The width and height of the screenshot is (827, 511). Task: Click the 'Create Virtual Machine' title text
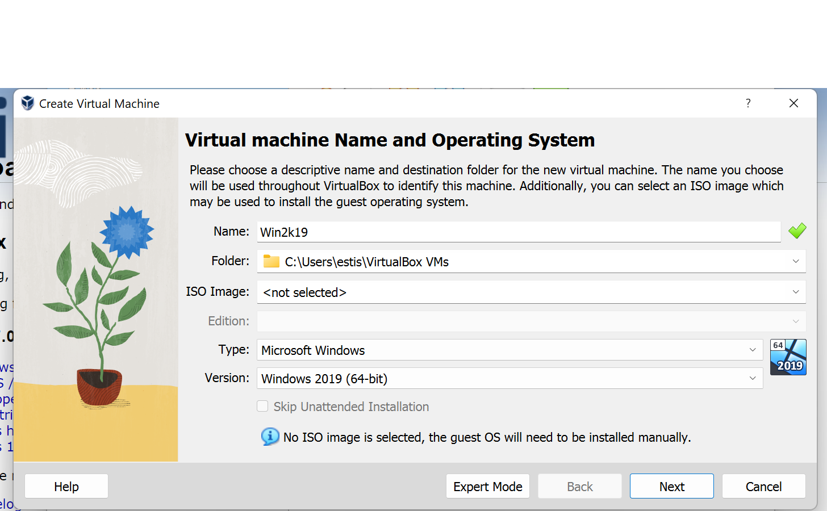coord(99,103)
